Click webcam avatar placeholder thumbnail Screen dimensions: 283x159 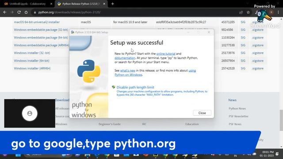(30, 114)
